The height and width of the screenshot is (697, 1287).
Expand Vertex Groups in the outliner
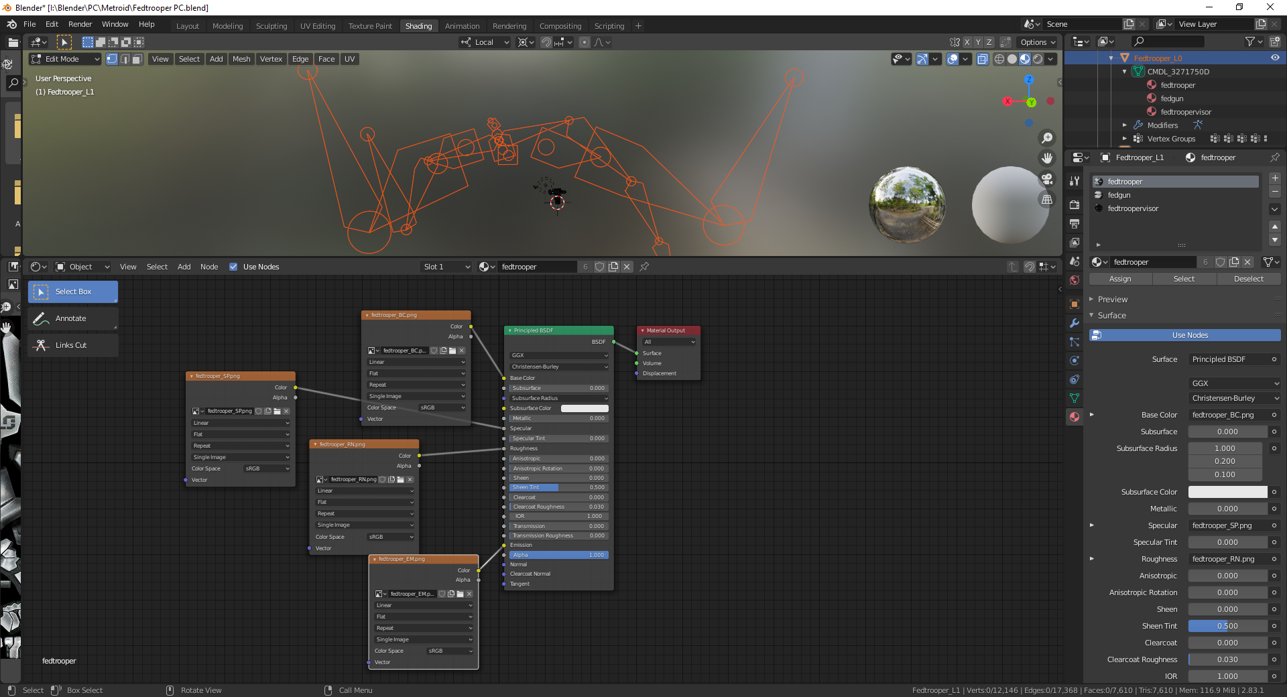(x=1125, y=139)
